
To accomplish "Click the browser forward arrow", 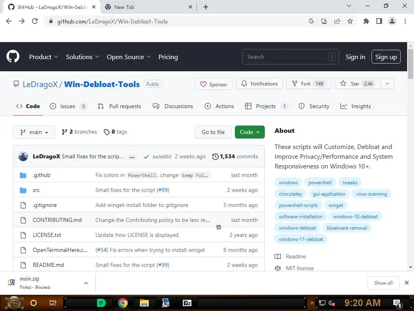I will (22, 21).
